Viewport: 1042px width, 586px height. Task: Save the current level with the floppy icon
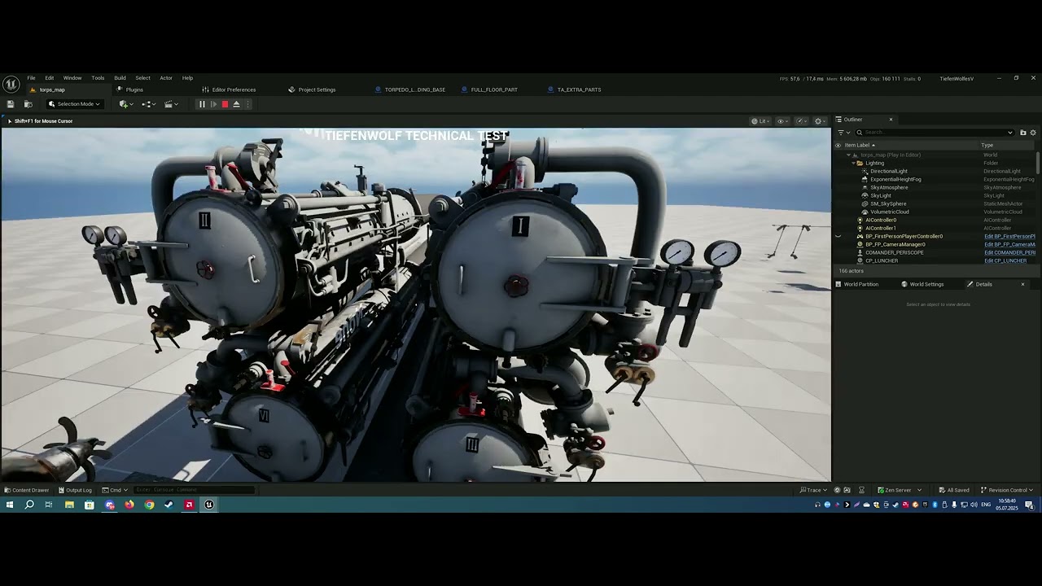[11, 104]
